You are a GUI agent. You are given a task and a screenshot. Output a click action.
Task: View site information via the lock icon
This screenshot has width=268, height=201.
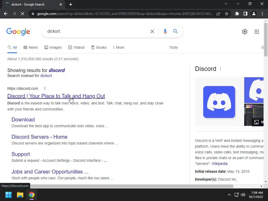pyautogui.click(x=33, y=14)
